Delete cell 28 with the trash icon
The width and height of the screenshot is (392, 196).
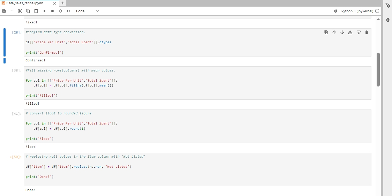pyautogui.click(x=367, y=32)
